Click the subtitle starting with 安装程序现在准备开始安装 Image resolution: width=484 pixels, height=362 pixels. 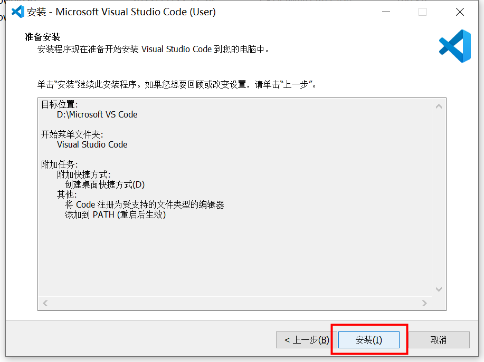click(154, 50)
